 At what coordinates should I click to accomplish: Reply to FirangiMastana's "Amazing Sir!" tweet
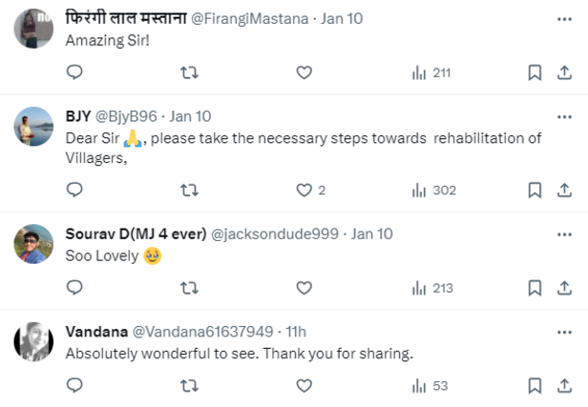pos(74,72)
